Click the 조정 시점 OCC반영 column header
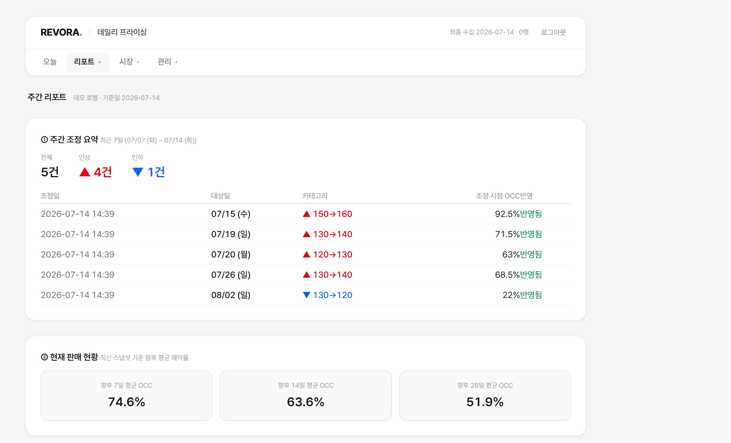 point(504,196)
